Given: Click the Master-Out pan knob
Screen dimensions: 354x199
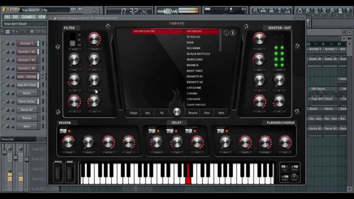Looking at the screenshot, I should click(259, 59).
